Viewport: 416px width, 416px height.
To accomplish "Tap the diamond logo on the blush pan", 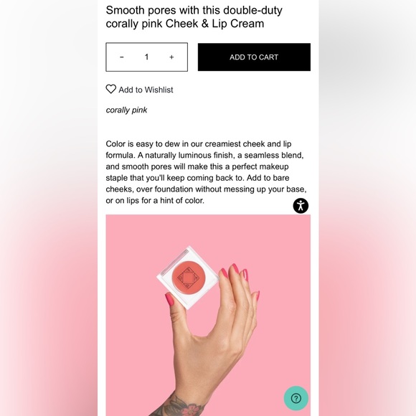I will 188,278.
